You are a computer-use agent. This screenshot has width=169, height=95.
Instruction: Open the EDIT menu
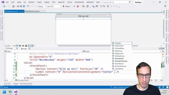point(13,2)
